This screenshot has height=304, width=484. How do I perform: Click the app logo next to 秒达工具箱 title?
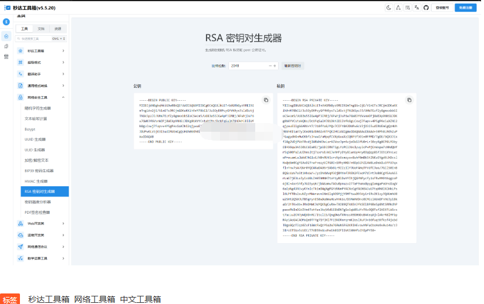point(8,8)
